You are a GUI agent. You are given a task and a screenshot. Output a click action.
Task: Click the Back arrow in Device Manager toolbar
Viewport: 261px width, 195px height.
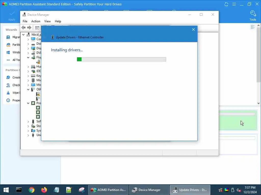coord(23,27)
